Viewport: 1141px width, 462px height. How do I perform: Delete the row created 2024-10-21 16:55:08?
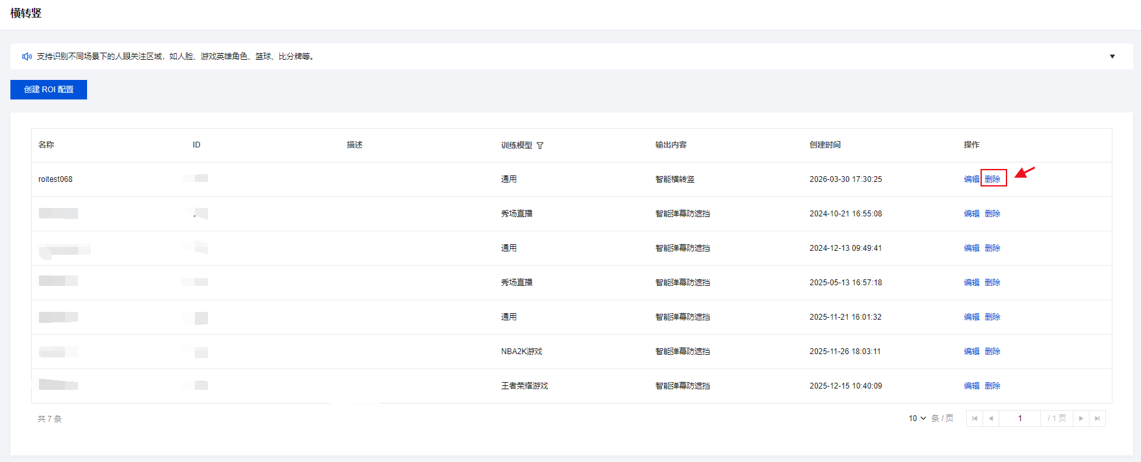click(992, 214)
